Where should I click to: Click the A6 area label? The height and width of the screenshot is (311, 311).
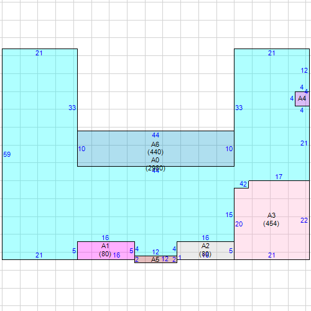click(x=155, y=144)
